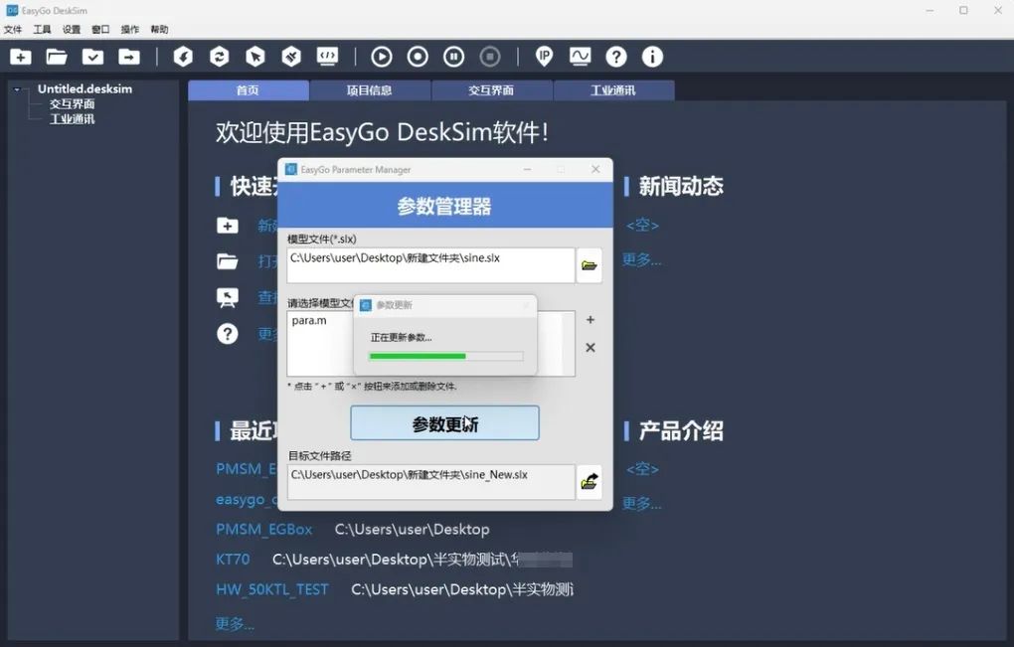This screenshot has height=647, width=1014.
Task: Switch to the 项目信息 tab
Action: [370, 90]
